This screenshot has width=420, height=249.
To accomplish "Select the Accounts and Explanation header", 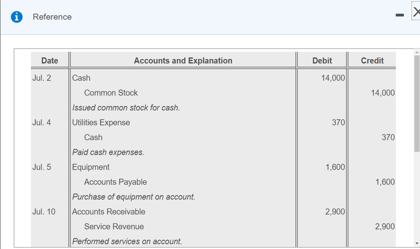I will pyautogui.click(x=183, y=60).
